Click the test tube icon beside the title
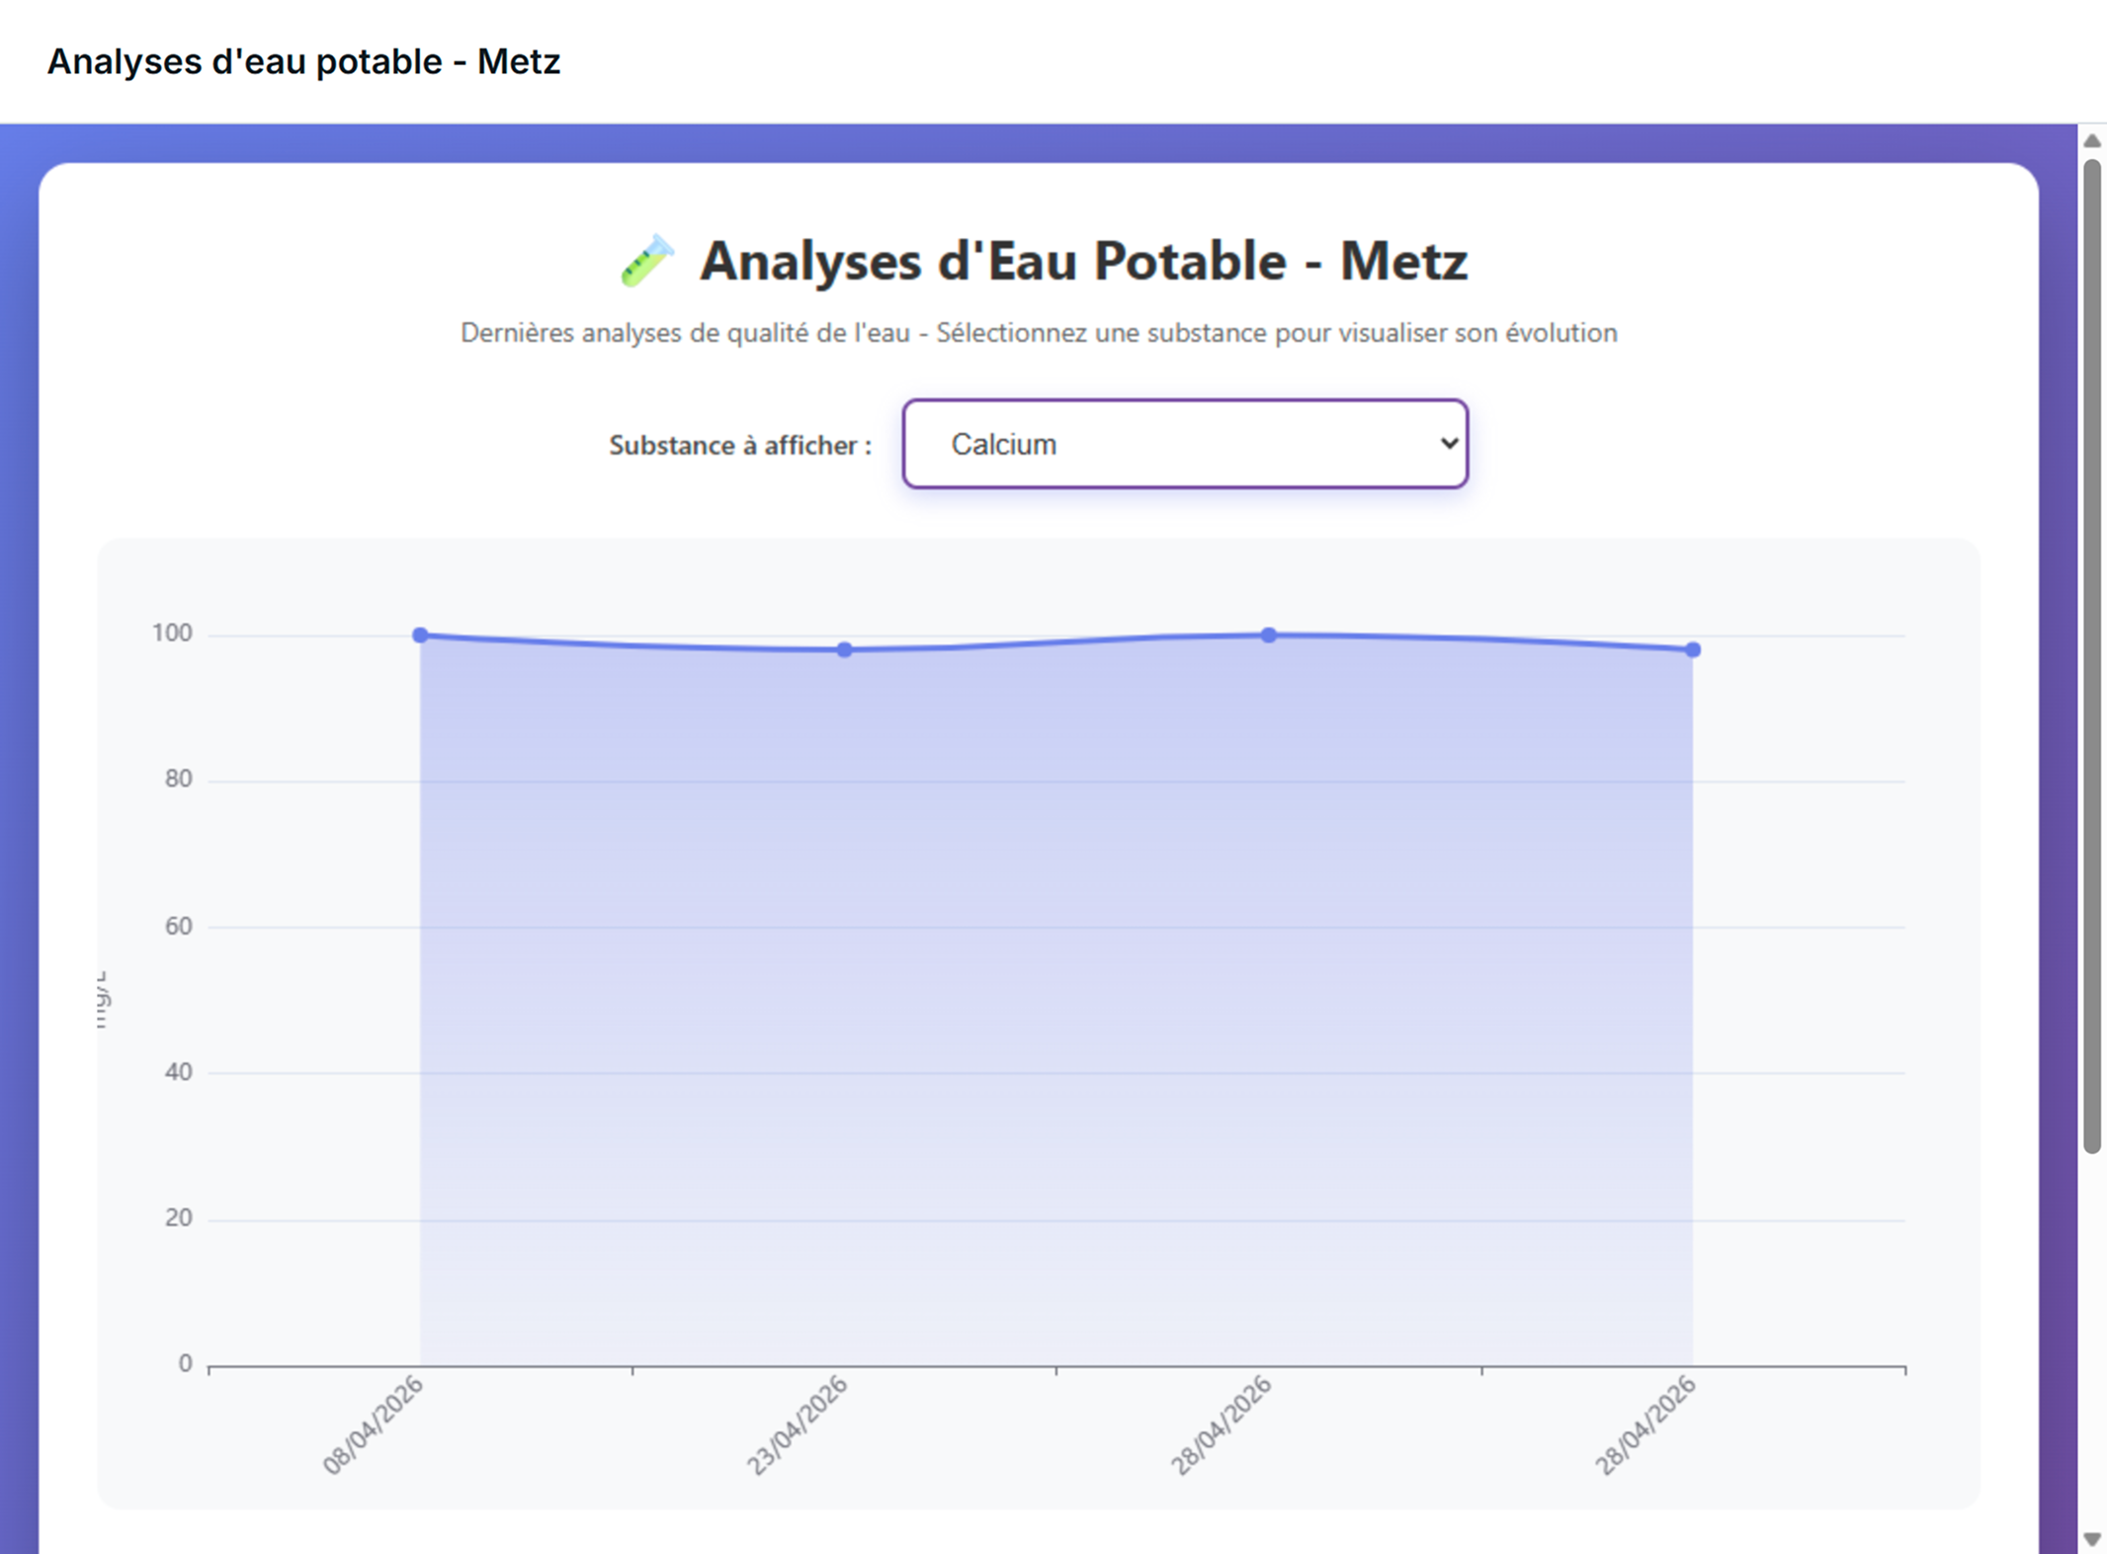Screen dimensions: 2107x1554 pyautogui.click(x=647, y=261)
